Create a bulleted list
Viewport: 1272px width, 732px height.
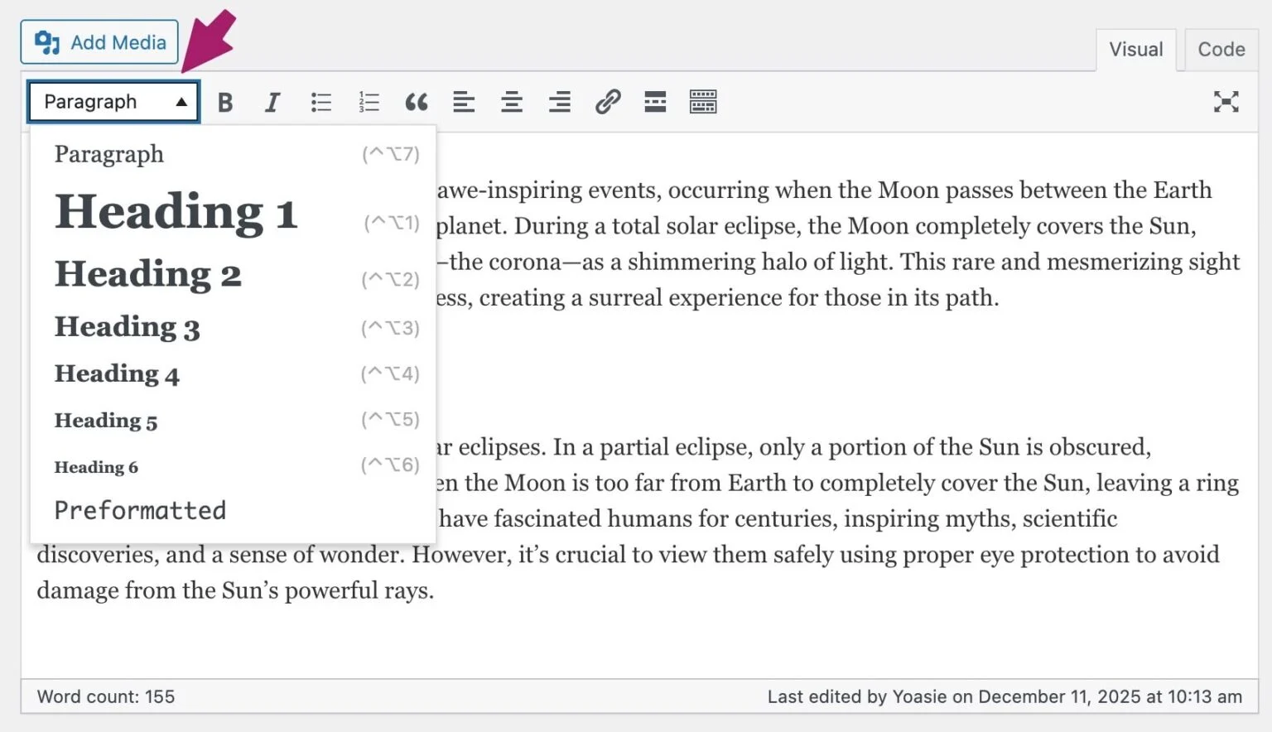click(x=320, y=101)
